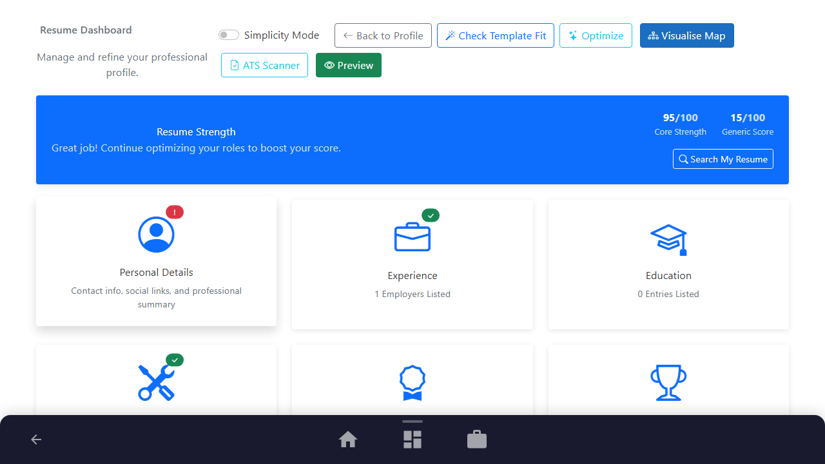Open the trophy card icon
825x464 pixels.
tap(668, 383)
